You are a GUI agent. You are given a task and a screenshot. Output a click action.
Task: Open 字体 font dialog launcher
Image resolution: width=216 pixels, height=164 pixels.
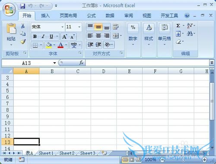[80, 53]
